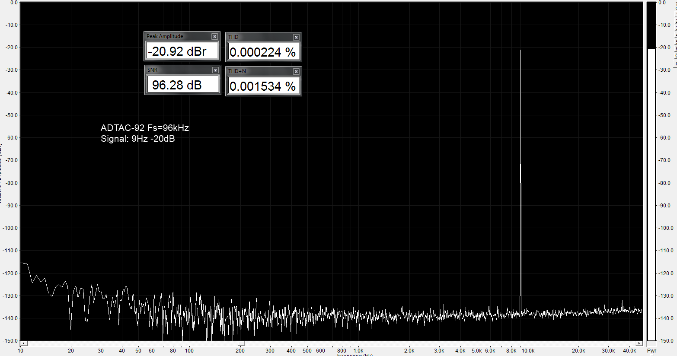
Task: Click the 96.28 dB SNR value
Action: [x=183, y=85]
